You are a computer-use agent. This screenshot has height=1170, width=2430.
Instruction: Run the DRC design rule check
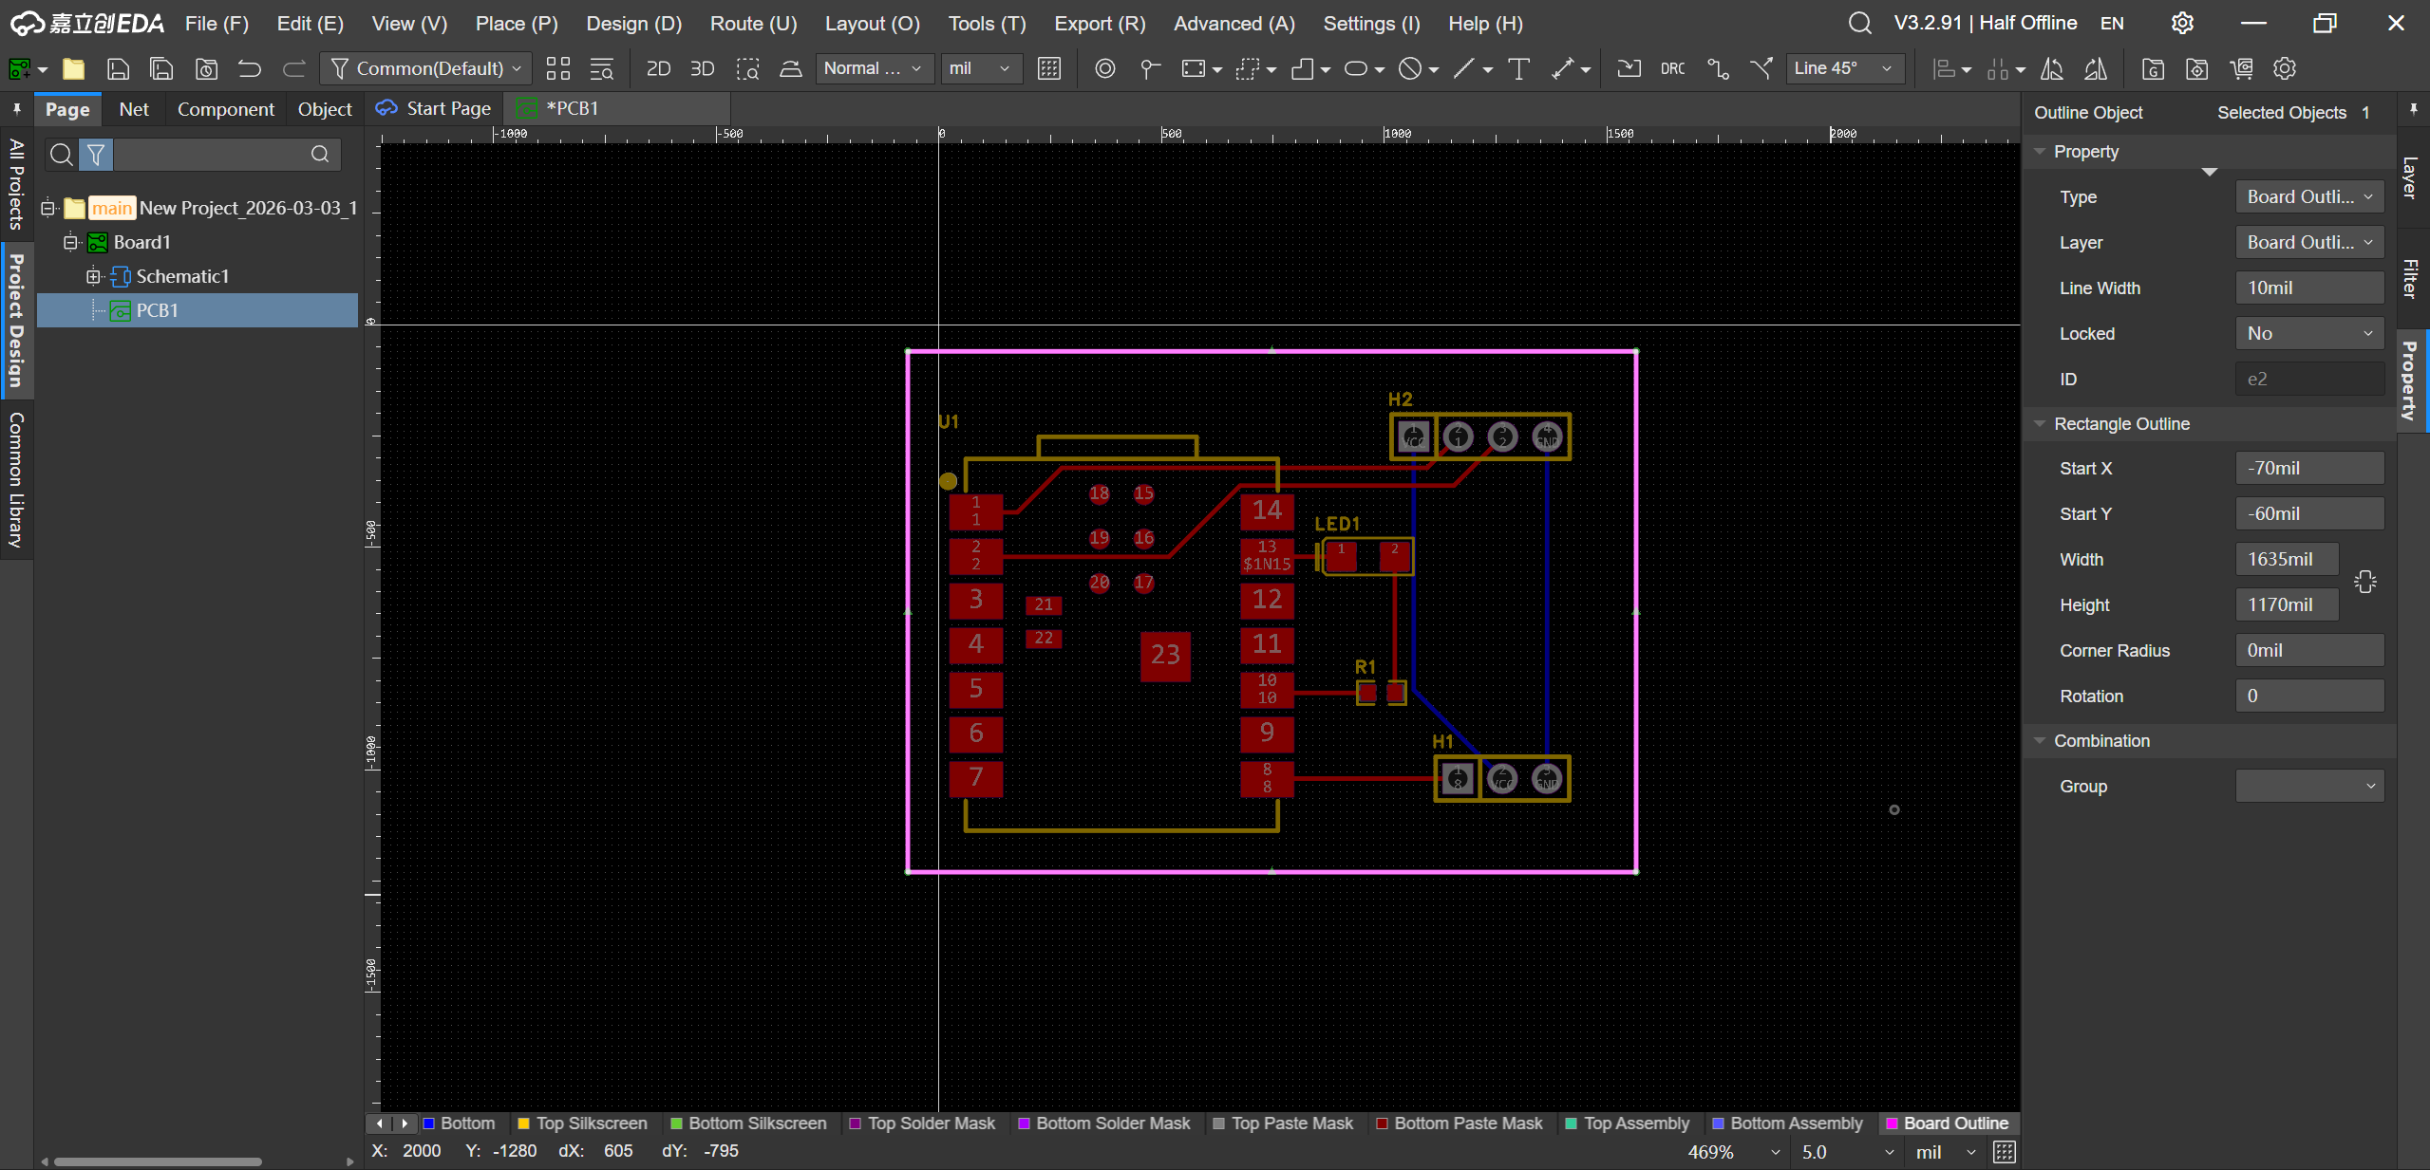coord(1672,68)
